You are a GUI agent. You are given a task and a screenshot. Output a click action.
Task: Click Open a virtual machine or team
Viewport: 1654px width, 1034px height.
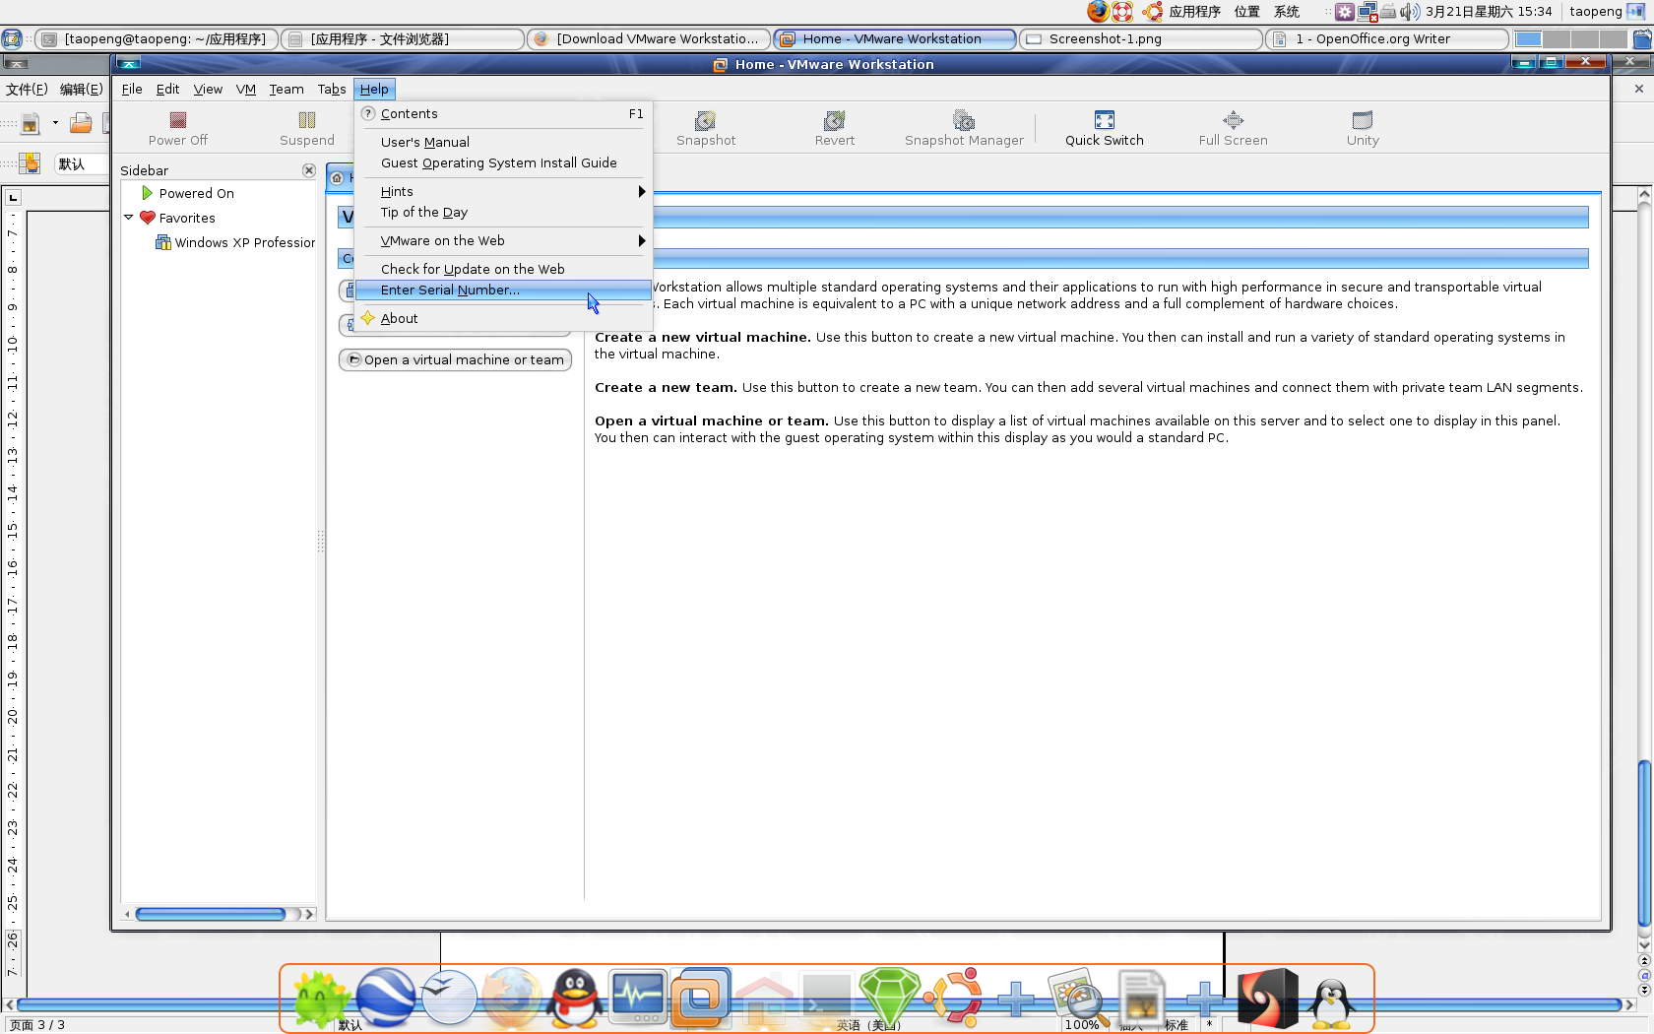[455, 360]
